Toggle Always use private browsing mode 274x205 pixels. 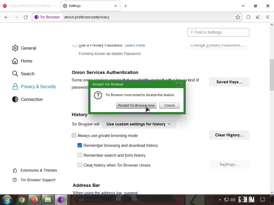tap(74, 135)
